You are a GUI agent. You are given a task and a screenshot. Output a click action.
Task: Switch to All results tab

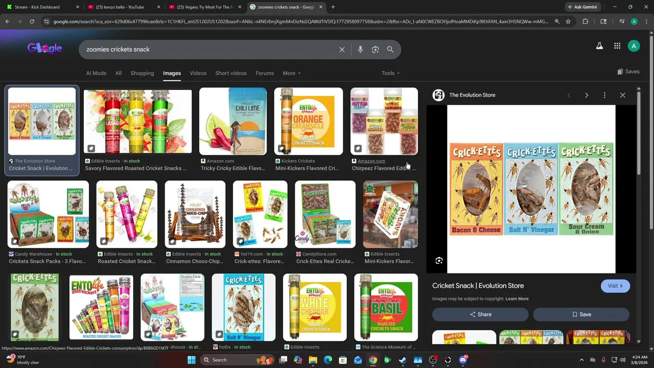pos(119,73)
